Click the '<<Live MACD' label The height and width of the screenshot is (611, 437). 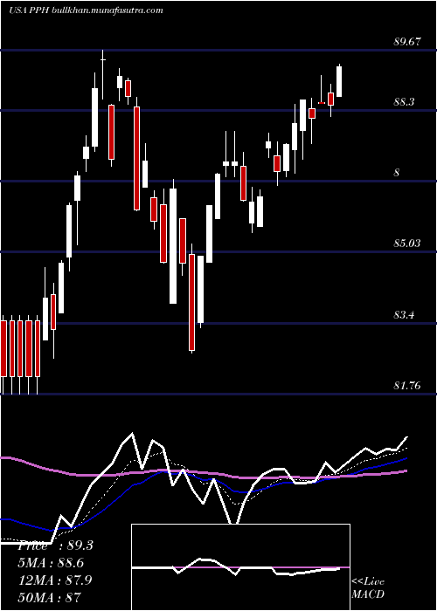(x=368, y=587)
